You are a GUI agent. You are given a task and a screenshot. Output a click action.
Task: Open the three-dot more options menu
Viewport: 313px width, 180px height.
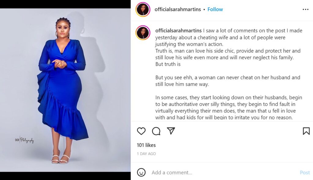click(305, 9)
